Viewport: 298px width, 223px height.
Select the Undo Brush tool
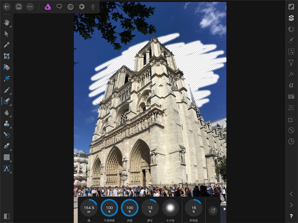(x=7, y=135)
